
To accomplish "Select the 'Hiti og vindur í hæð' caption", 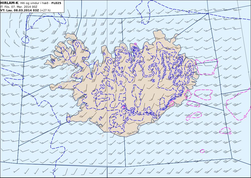I will 34,3.
